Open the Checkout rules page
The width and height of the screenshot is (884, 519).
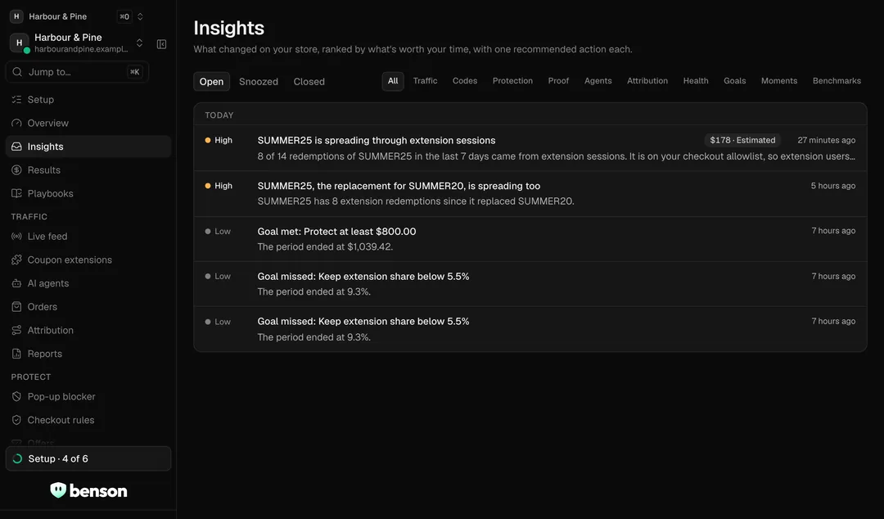[x=88, y=420]
